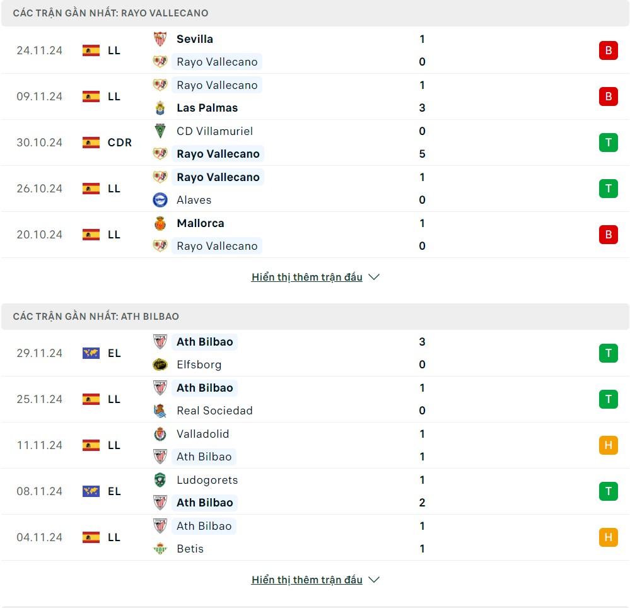Click the EL flag icon on 29.11.24
The width and height of the screenshot is (630, 608).
point(91,353)
